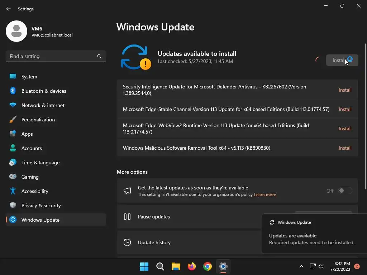Open taskbar Search
Screen dimensions: 367x275
pos(160,266)
